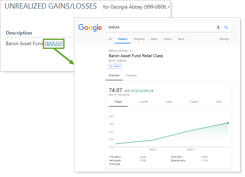Image resolution: width=245 pixels, height=177 pixels.
Task: Select the Overview tab
Action: coord(114,76)
